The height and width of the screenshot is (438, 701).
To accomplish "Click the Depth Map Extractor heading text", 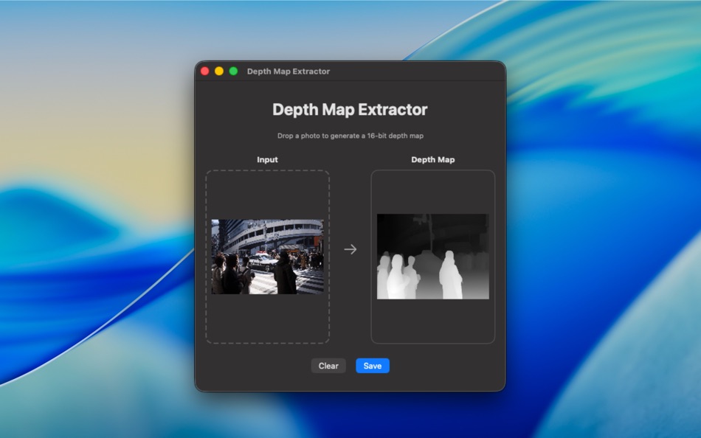I will click(349, 109).
